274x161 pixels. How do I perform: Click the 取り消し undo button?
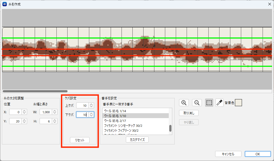[x=189, y=113]
